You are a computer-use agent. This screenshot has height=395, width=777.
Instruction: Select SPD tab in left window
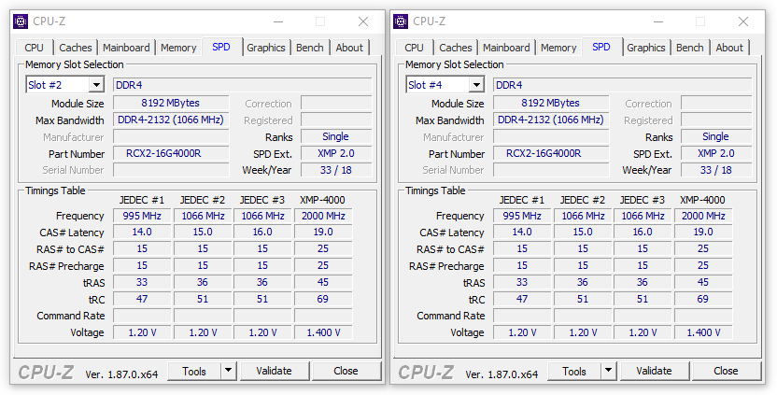pyautogui.click(x=221, y=47)
